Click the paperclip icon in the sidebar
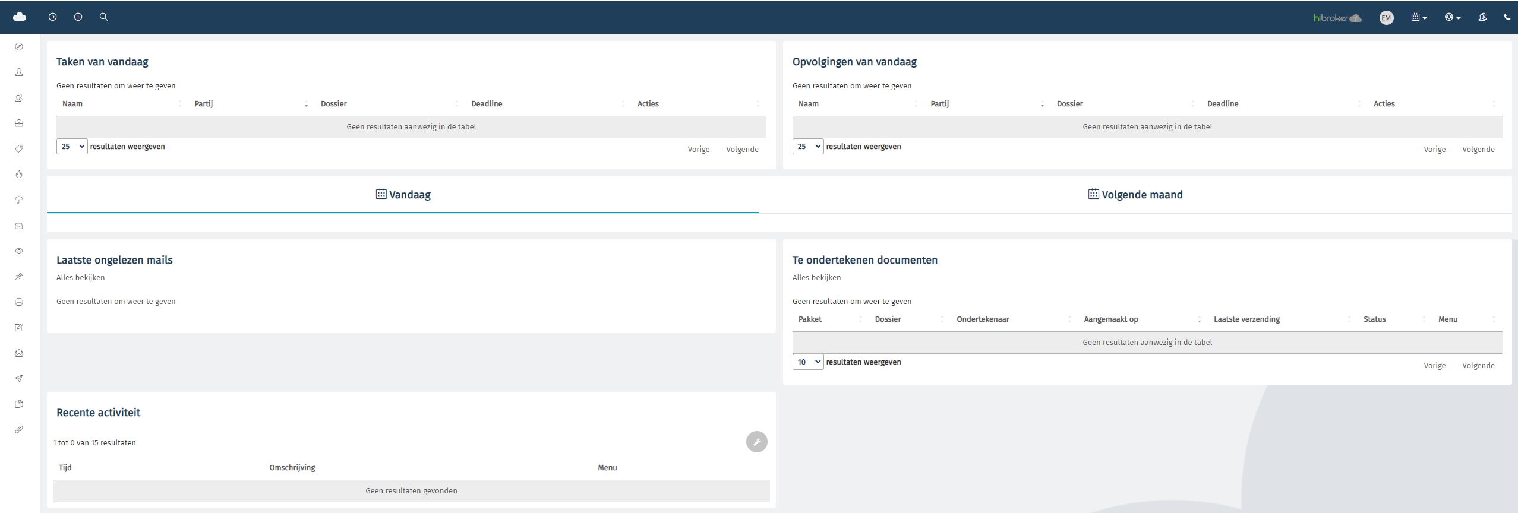The image size is (1518, 513). [19, 430]
